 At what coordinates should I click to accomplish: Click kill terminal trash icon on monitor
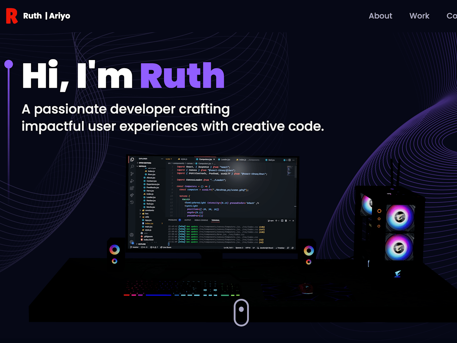286,221
